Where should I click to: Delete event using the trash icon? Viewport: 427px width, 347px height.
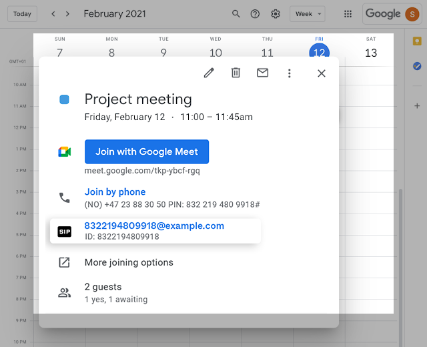coord(236,73)
